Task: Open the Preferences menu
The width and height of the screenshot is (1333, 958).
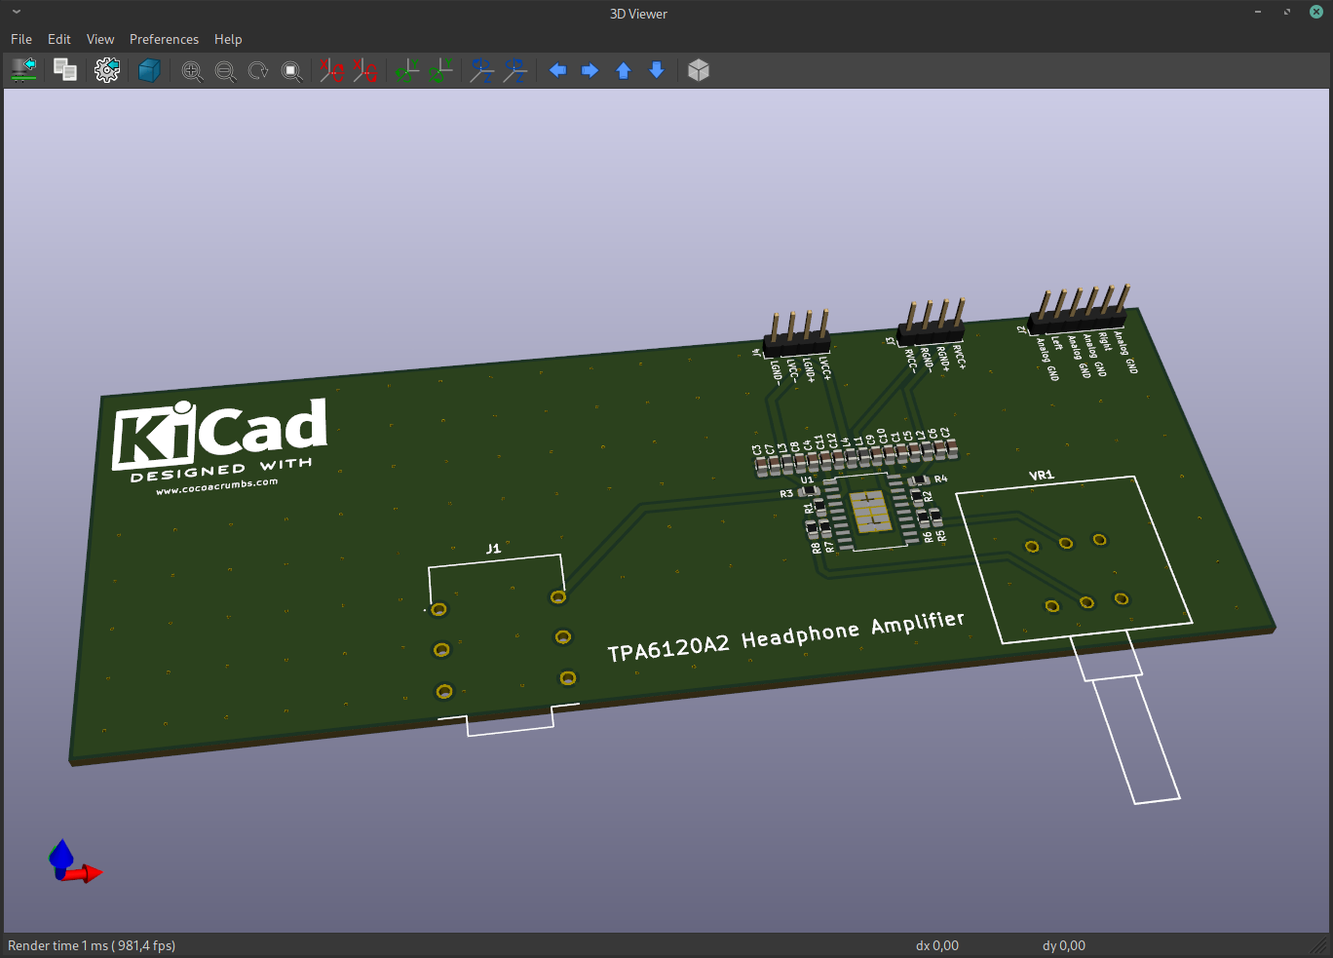Action: click(164, 39)
